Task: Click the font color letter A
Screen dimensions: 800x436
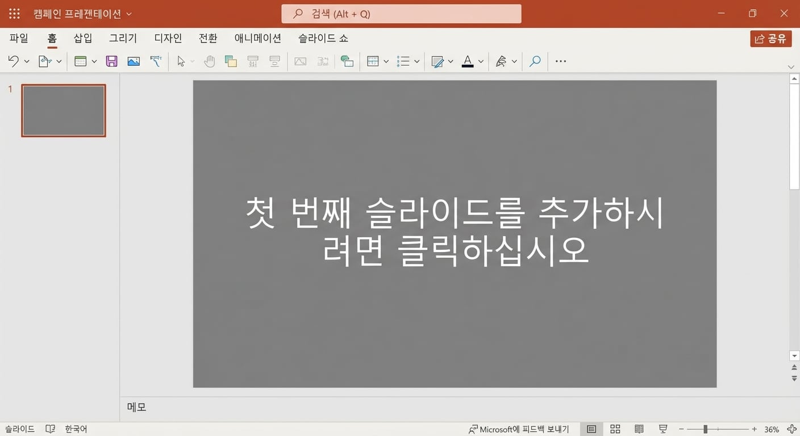Action: point(468,61)
